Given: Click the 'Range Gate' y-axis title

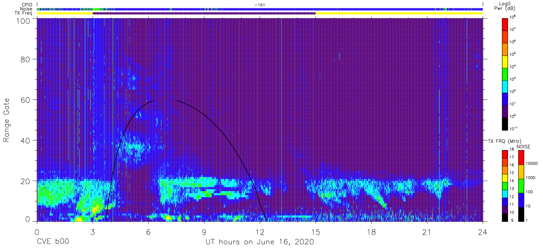Looking at the screenshot, I should coord(7,120).
